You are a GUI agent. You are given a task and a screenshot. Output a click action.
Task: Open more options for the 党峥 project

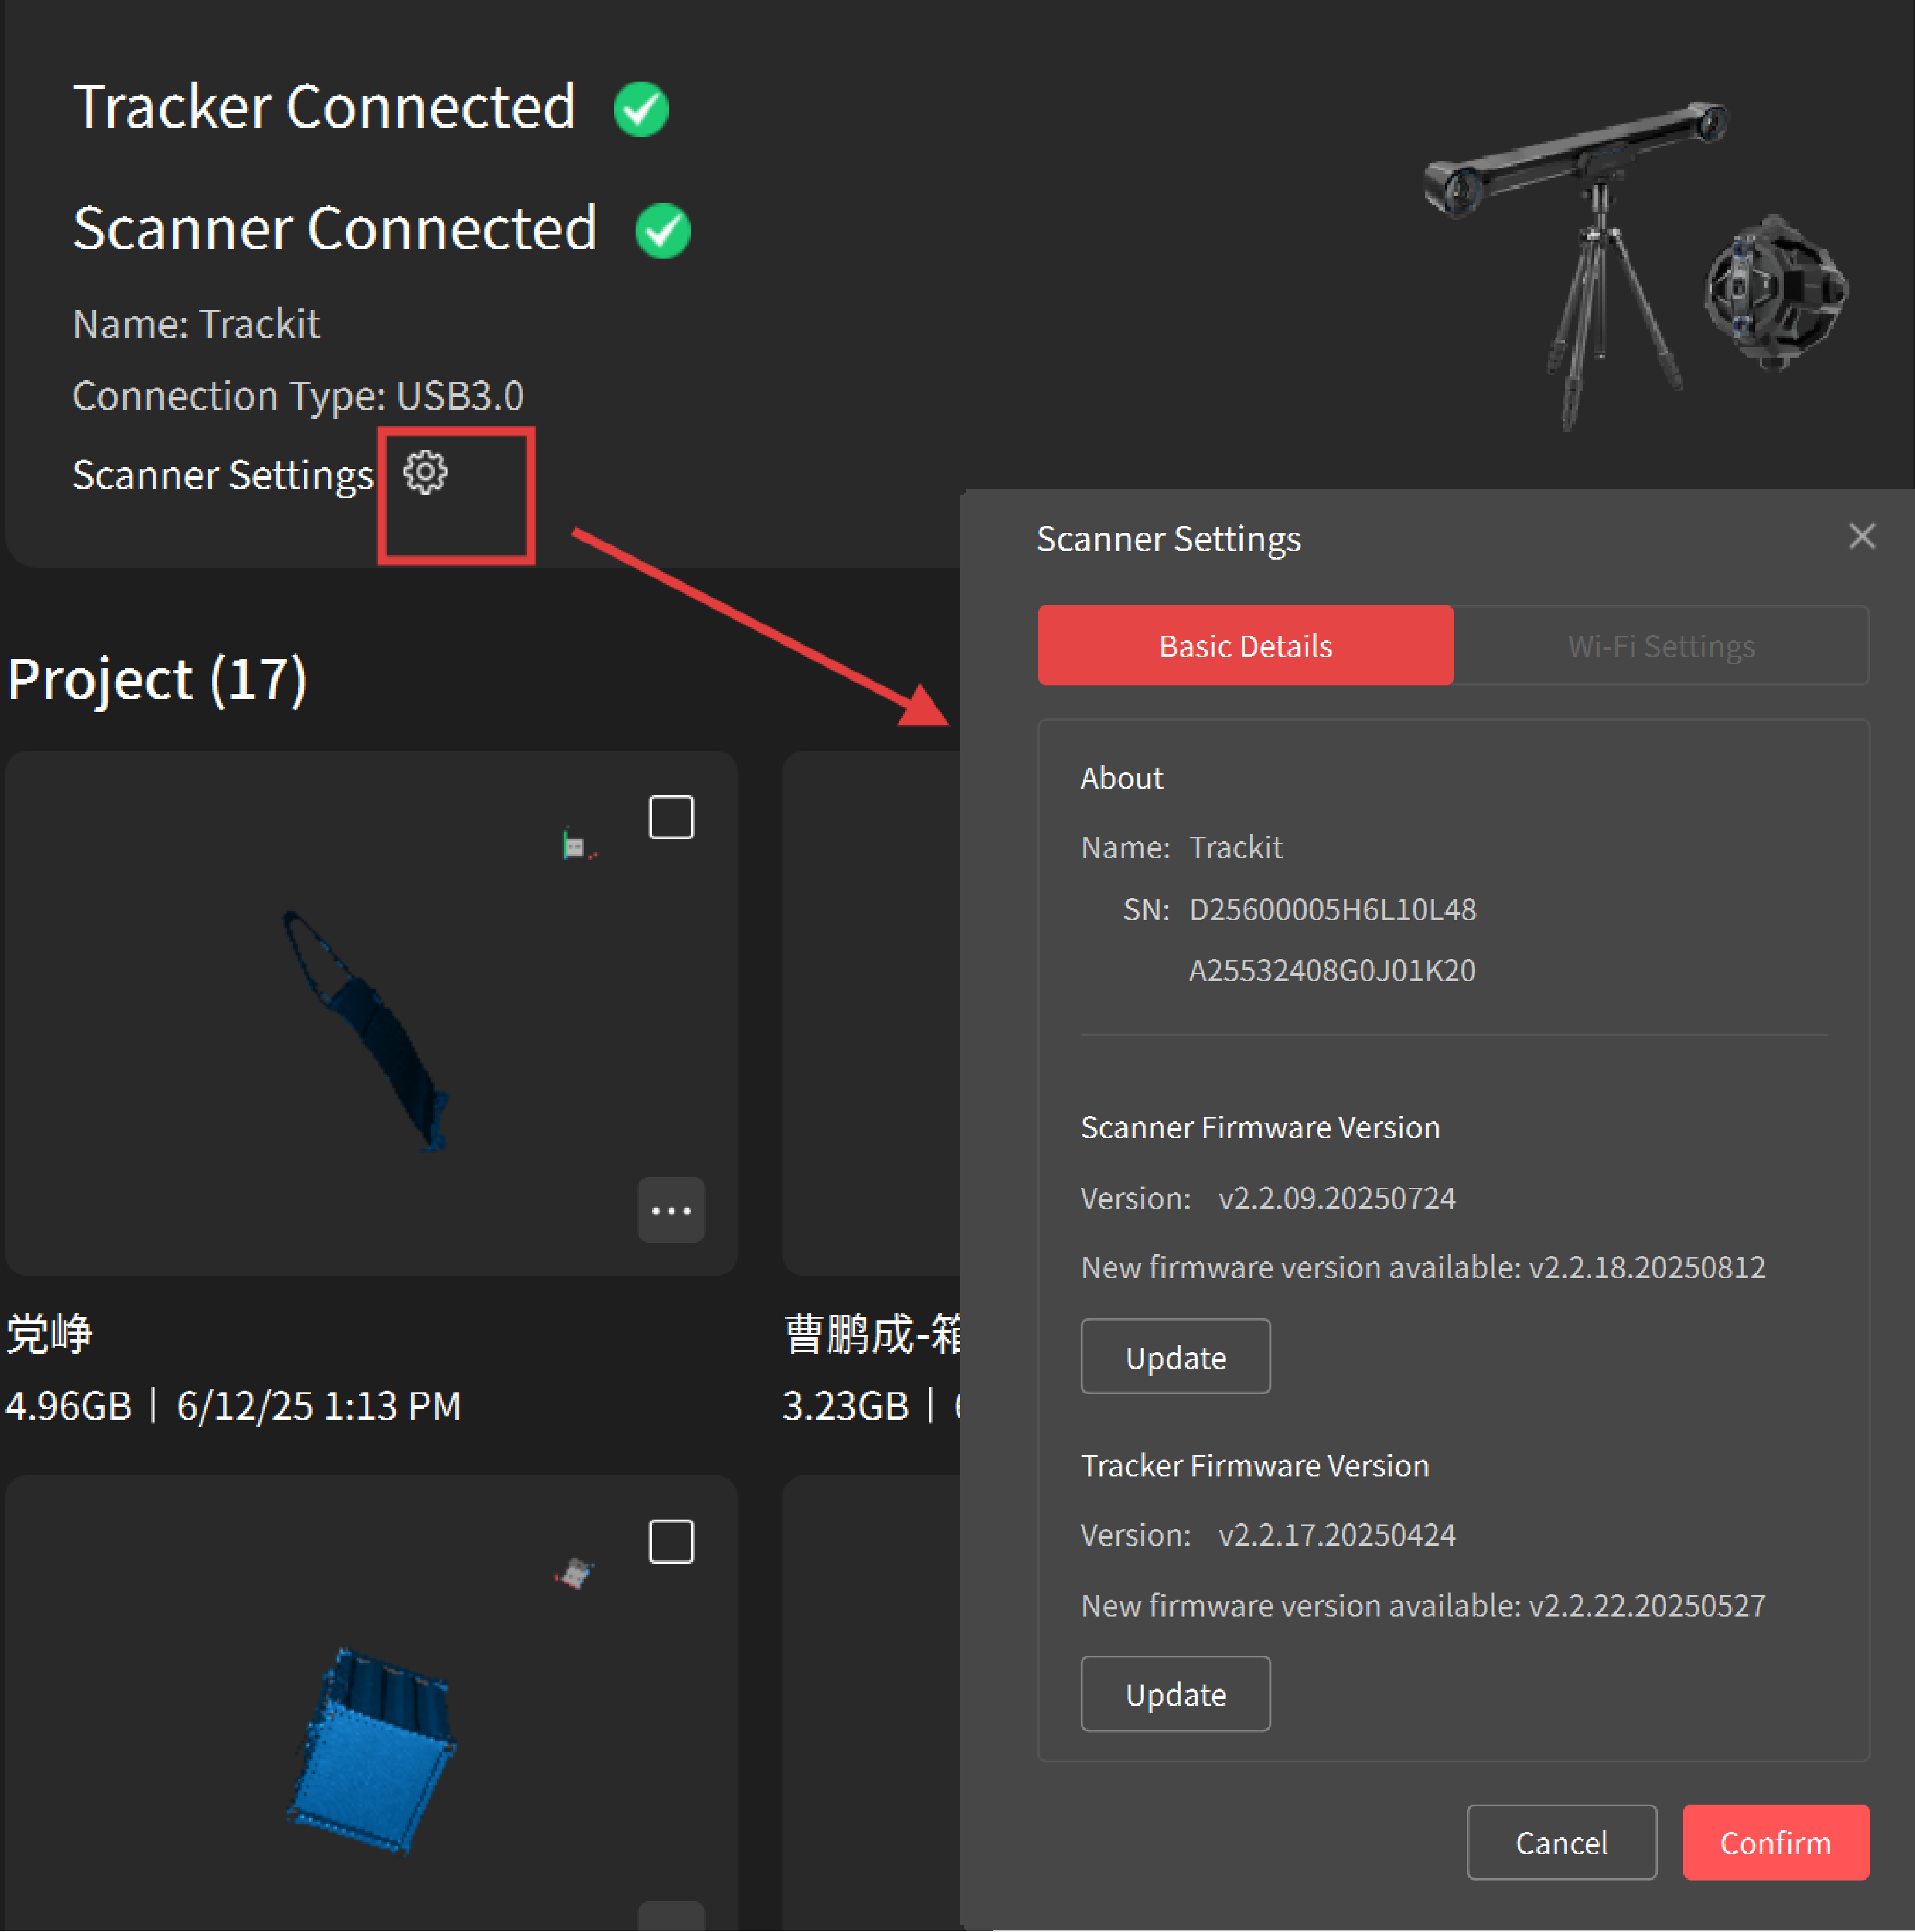[x=671, y=1210]
